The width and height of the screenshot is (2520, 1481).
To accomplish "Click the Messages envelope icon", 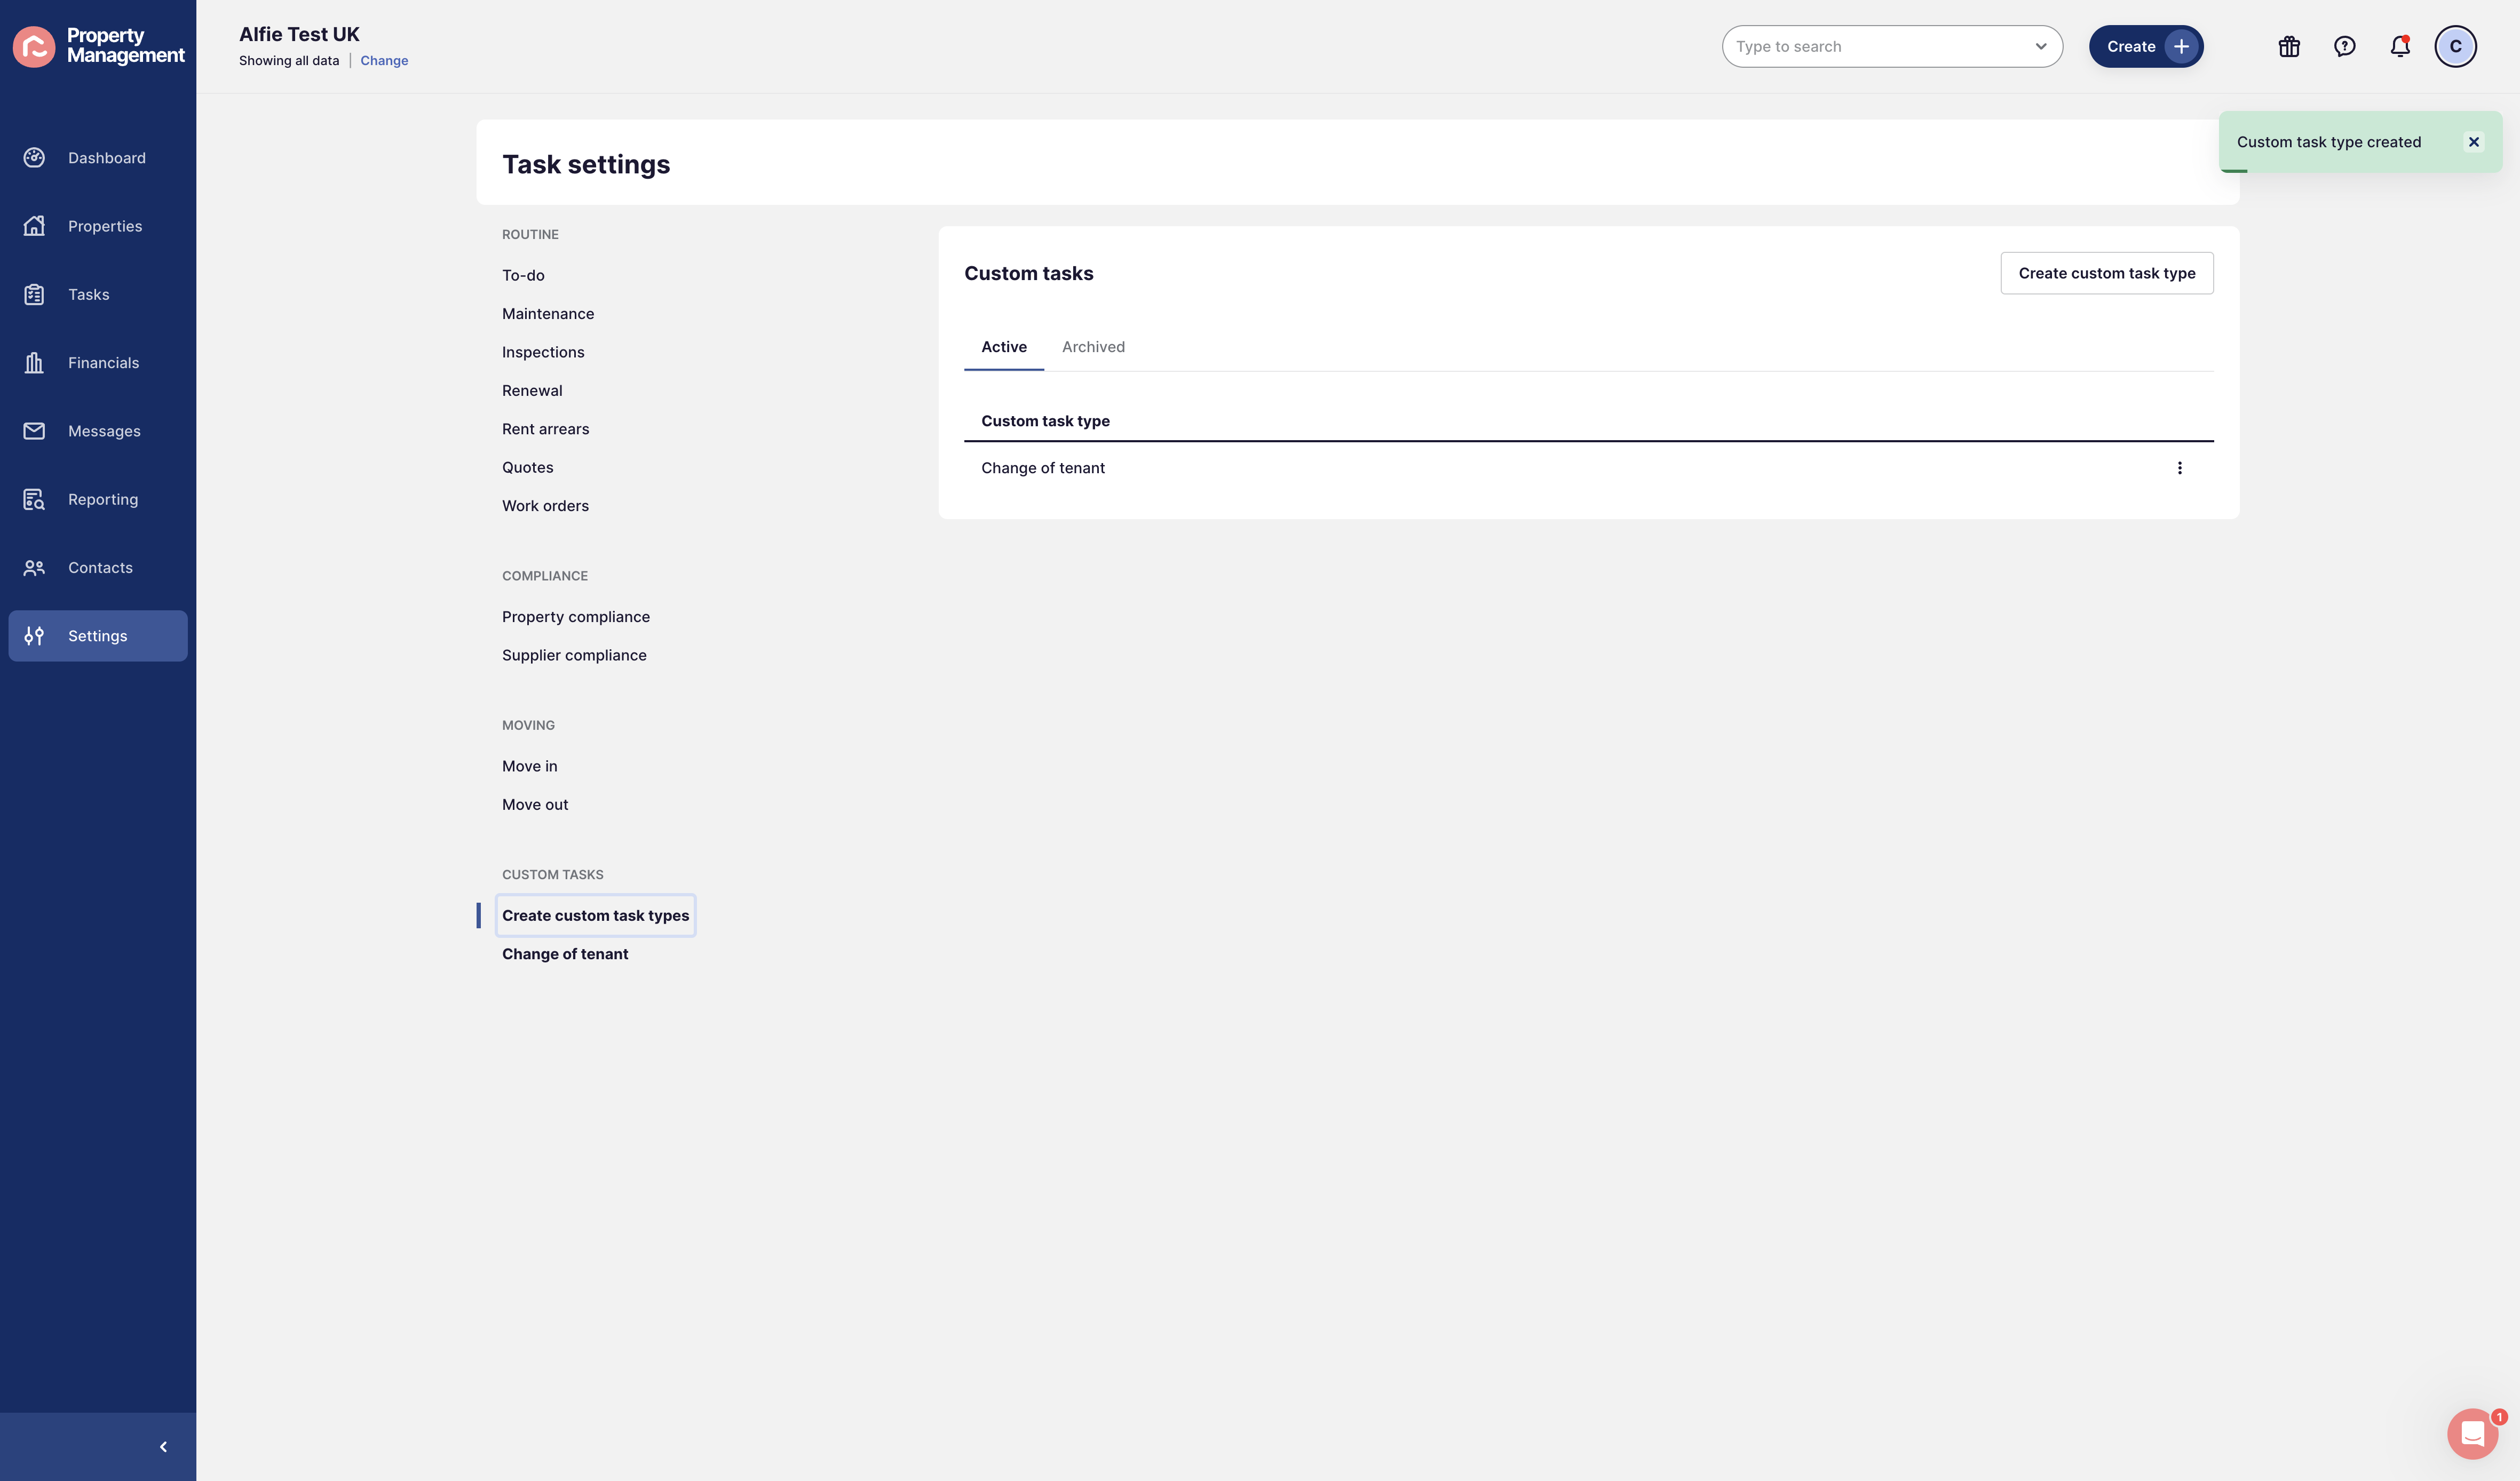I will [34, 431].
